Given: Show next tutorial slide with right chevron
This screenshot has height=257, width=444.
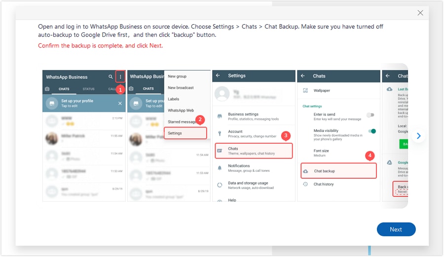Looking at the screenshot, I should pos(418,136).
